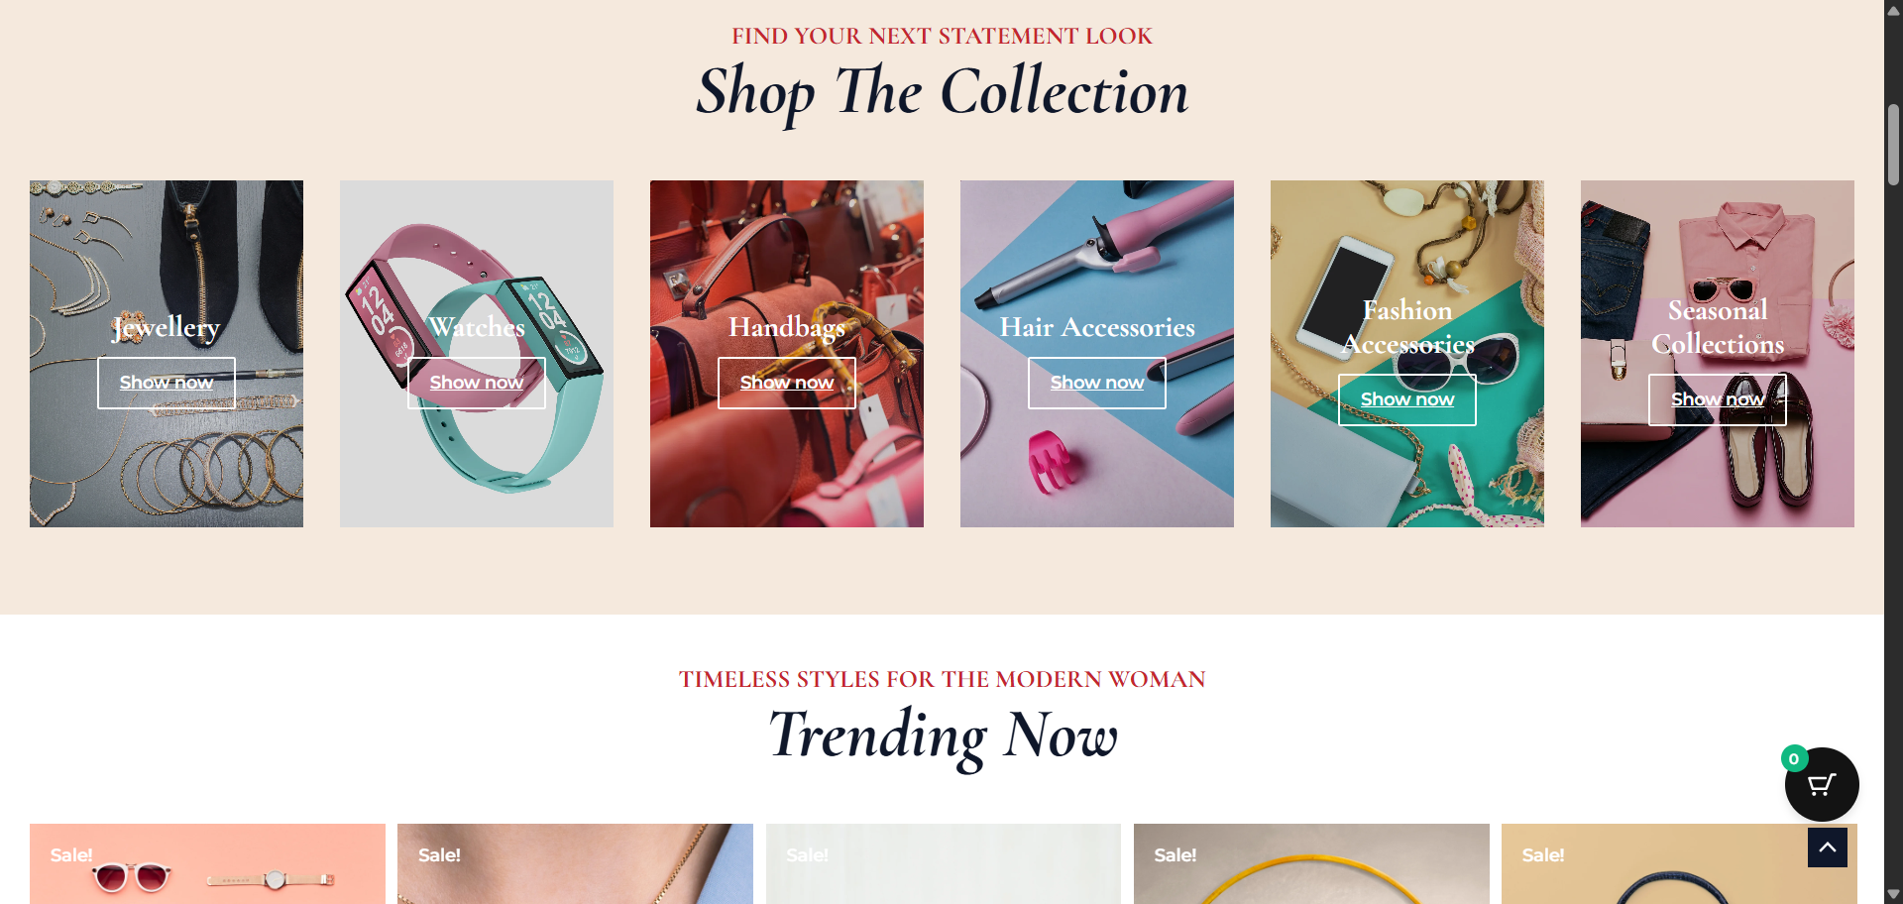Click the sunglasses and watch sale product thumbnail
This screenshot has width=1903, height=904.
click(207, 863)
